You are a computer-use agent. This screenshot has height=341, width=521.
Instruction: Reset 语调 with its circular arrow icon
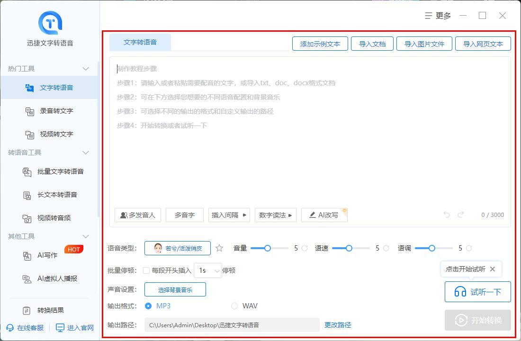pyautogui.click(x=469, y=248)
